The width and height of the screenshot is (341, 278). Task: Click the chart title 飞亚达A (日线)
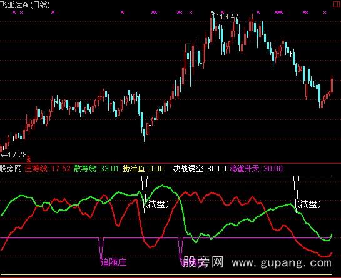tap(25, 4)
